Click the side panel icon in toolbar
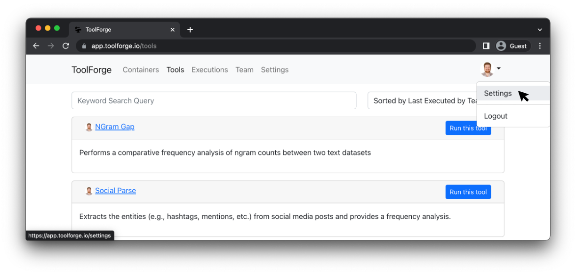Image resolution: width=576 pixels, height=275 pixels. click(x=486, y=46)
